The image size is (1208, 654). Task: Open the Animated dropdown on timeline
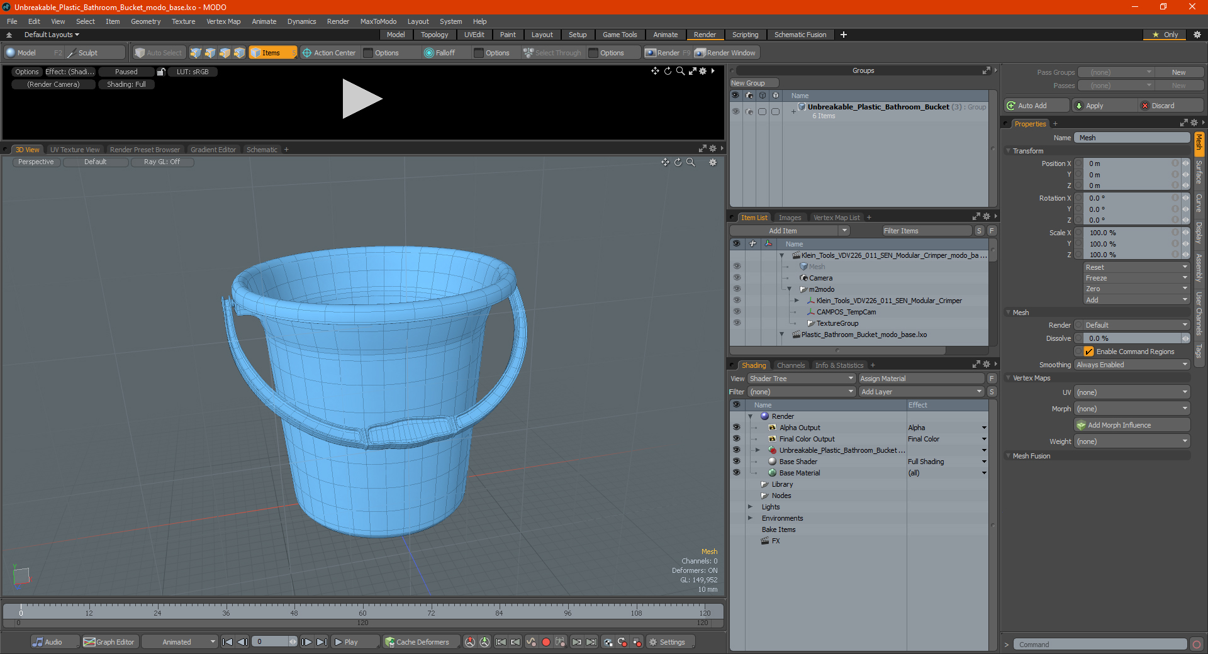(179, 642)
